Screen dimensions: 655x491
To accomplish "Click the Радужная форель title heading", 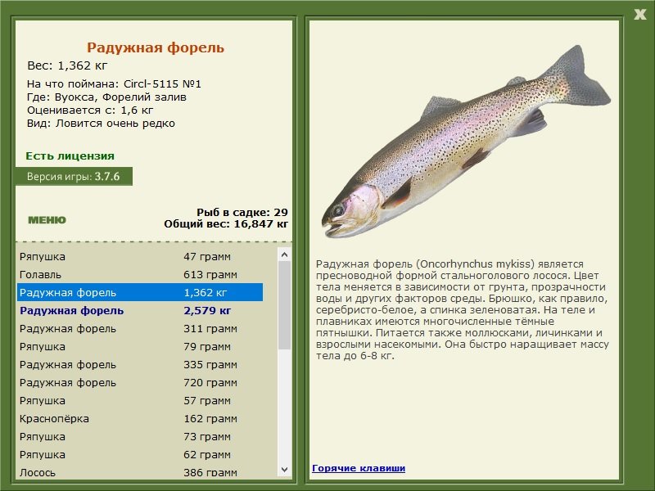I will pos(156,47).
